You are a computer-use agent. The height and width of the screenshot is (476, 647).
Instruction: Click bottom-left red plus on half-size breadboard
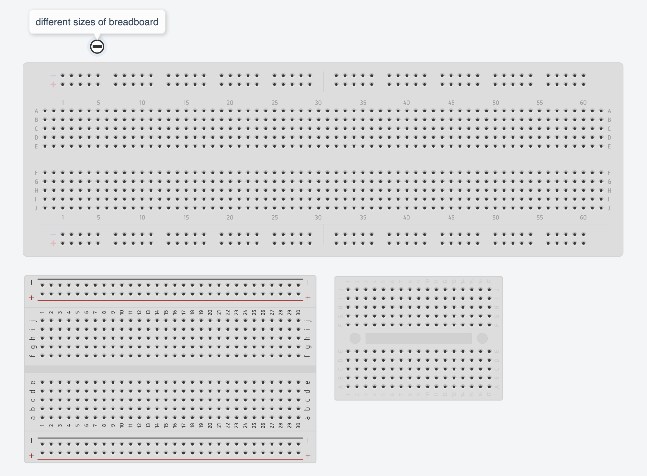point(31,456)
